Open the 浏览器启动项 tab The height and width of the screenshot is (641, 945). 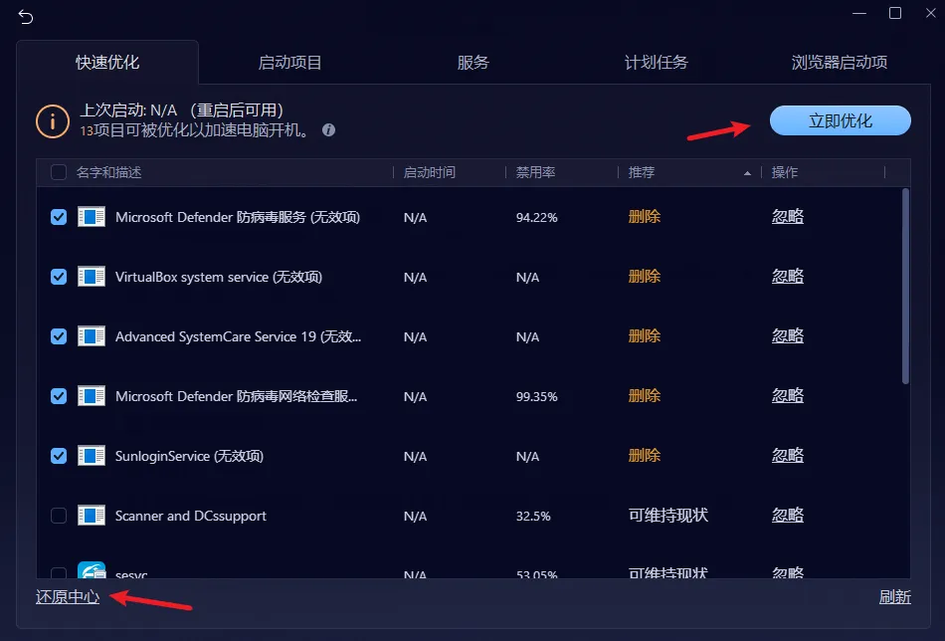840,62
